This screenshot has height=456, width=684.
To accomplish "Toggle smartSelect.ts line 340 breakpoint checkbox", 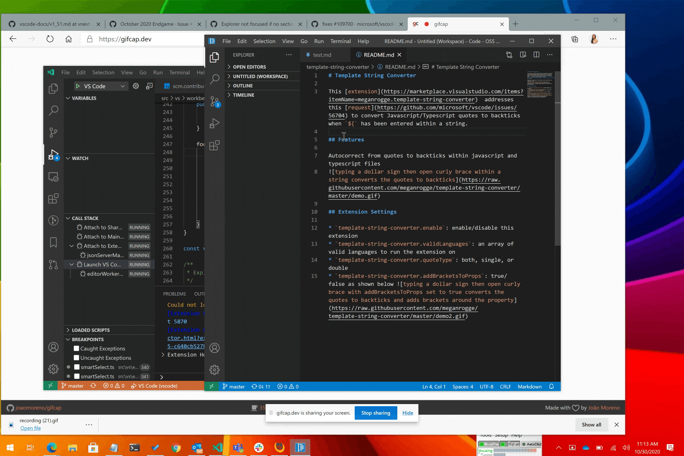I will (76, 367).
